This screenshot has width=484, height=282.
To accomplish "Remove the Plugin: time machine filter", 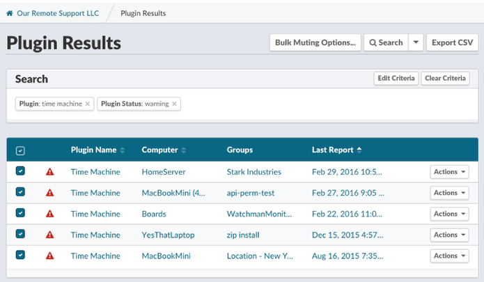I will coord(88,104).
